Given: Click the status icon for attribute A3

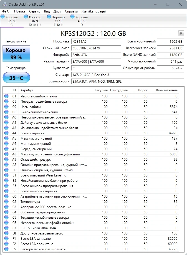Looking at the screenshot, I should click(6, 128).
